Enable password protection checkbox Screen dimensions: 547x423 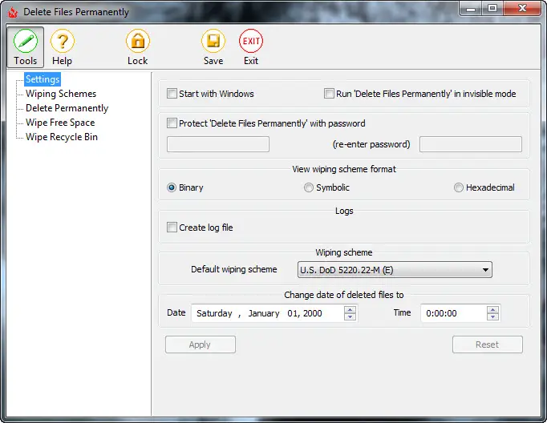(x=172, y=123)
